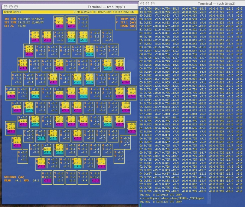Click the magenta '+23.3' panel error
245x207 pixels.
pyautogui.click(x=23, y=124)
